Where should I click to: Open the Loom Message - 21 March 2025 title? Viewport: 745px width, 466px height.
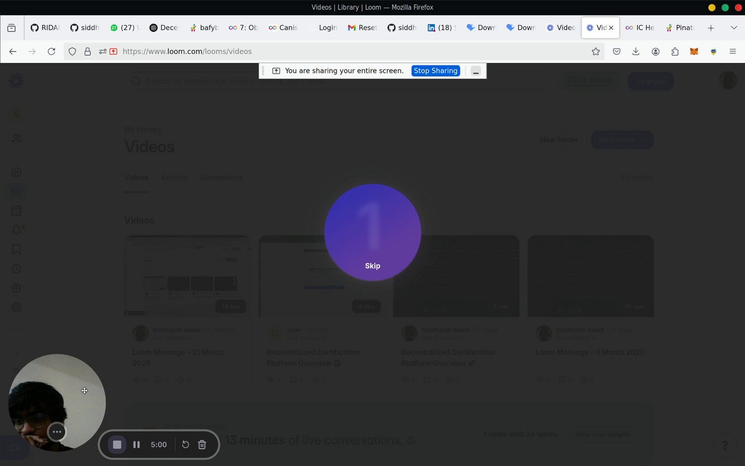click(178, 358)
